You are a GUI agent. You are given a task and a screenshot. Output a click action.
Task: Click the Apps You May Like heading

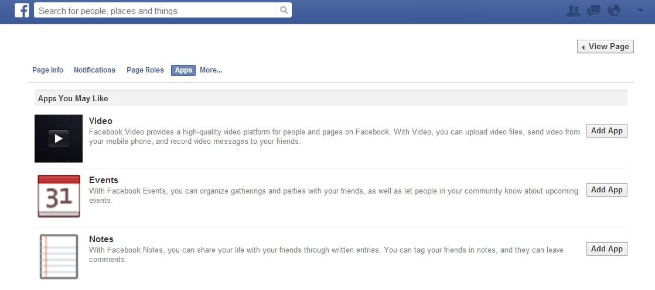pos(73,98)
